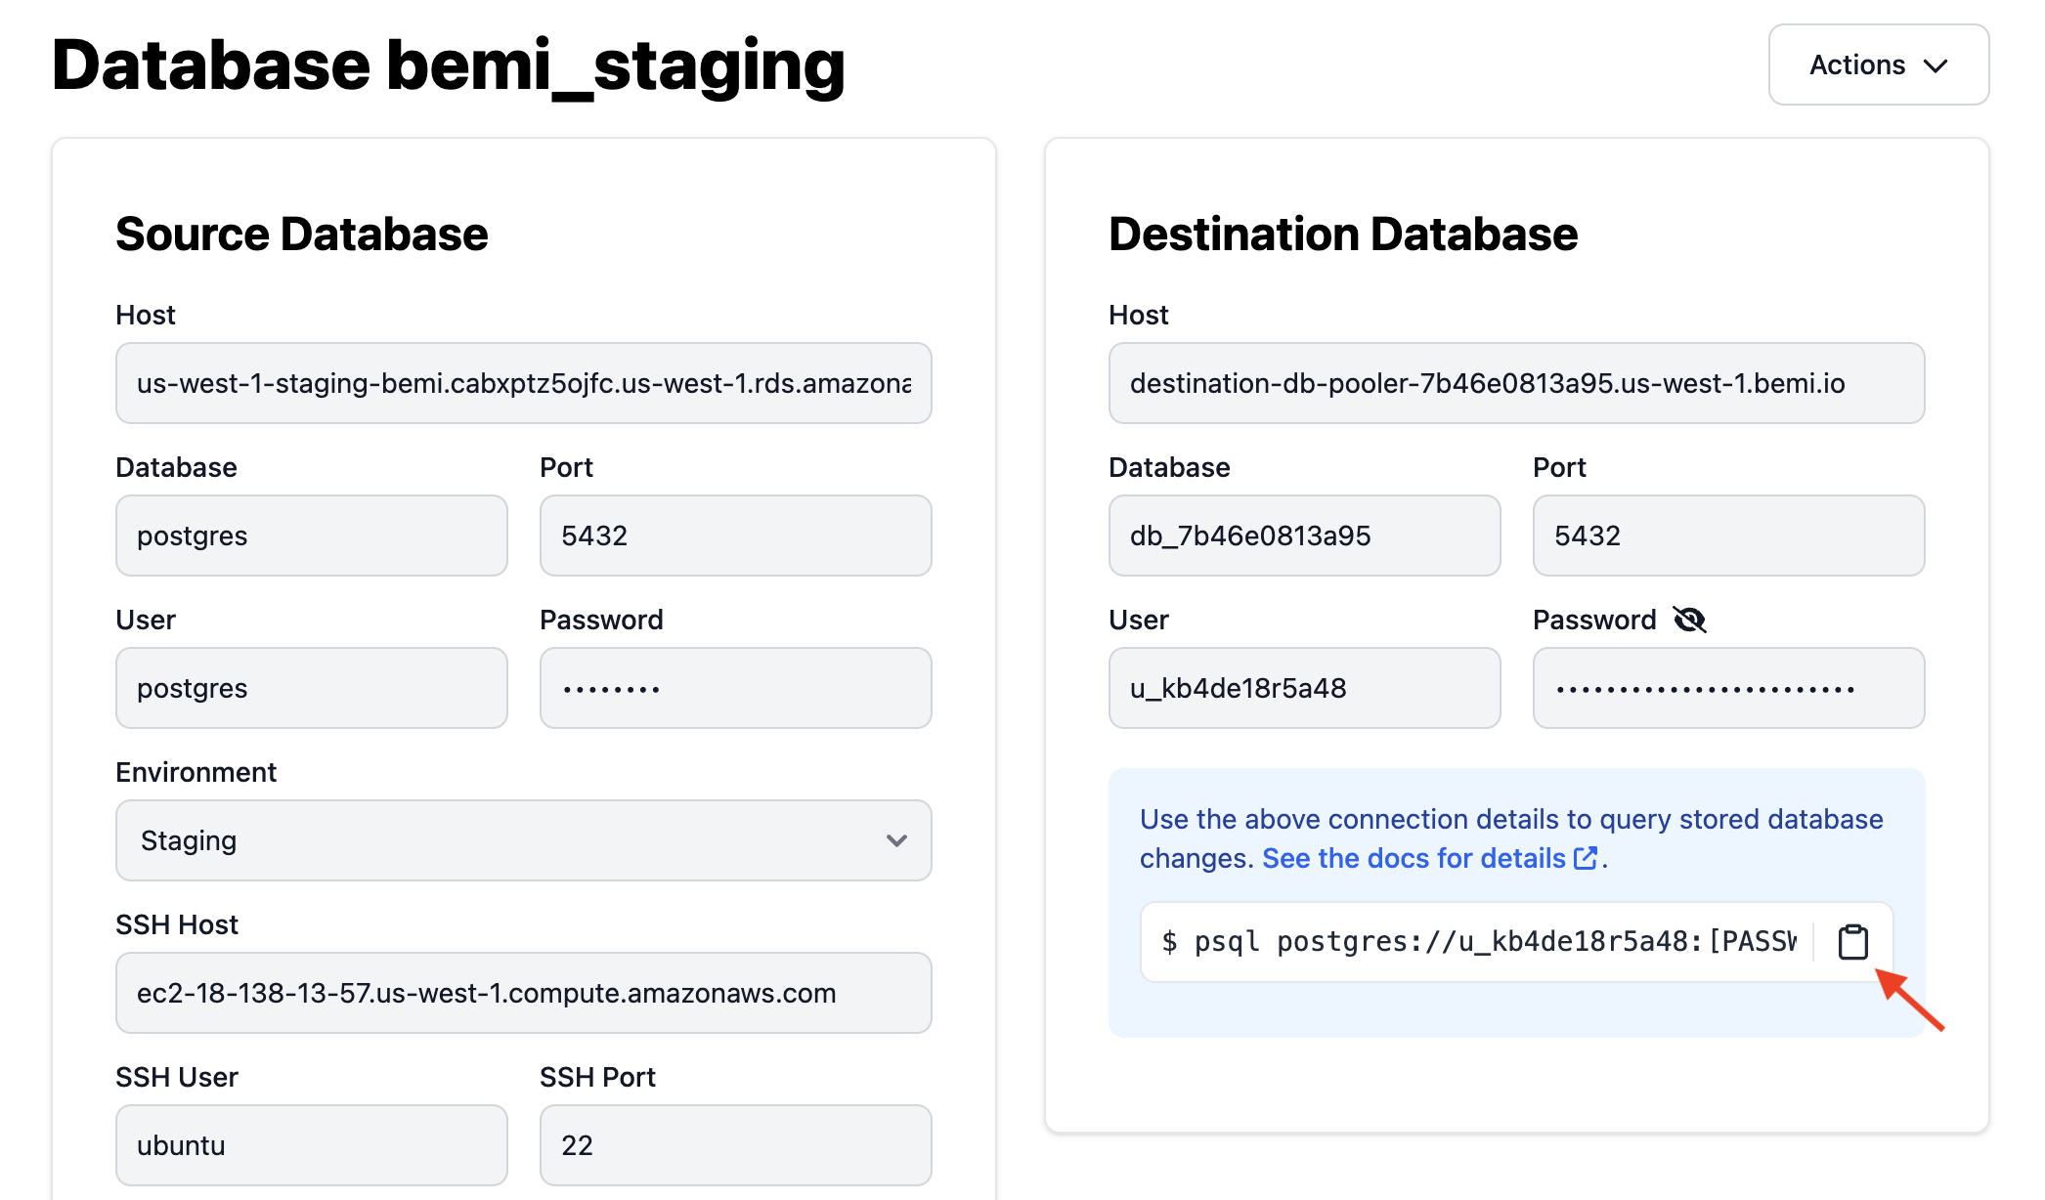Select destination database db_7b46e0813a95 field
This screenshot has width=2045, height=1200.
coord(1304,536)
